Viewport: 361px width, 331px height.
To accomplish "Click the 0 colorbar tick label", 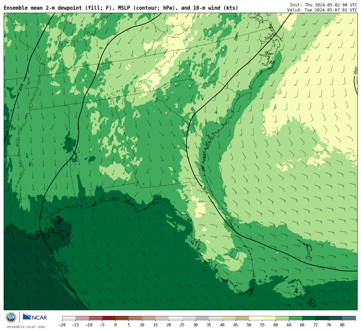I will coord(116,325).
